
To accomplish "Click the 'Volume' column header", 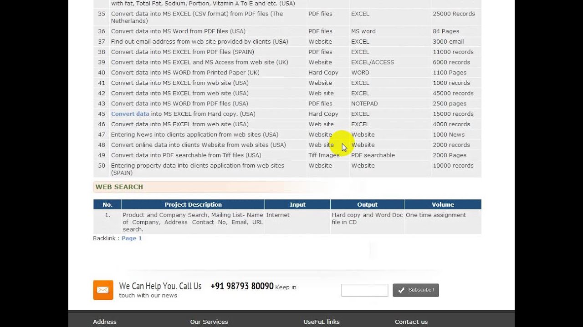I will (x=443, y=204).
